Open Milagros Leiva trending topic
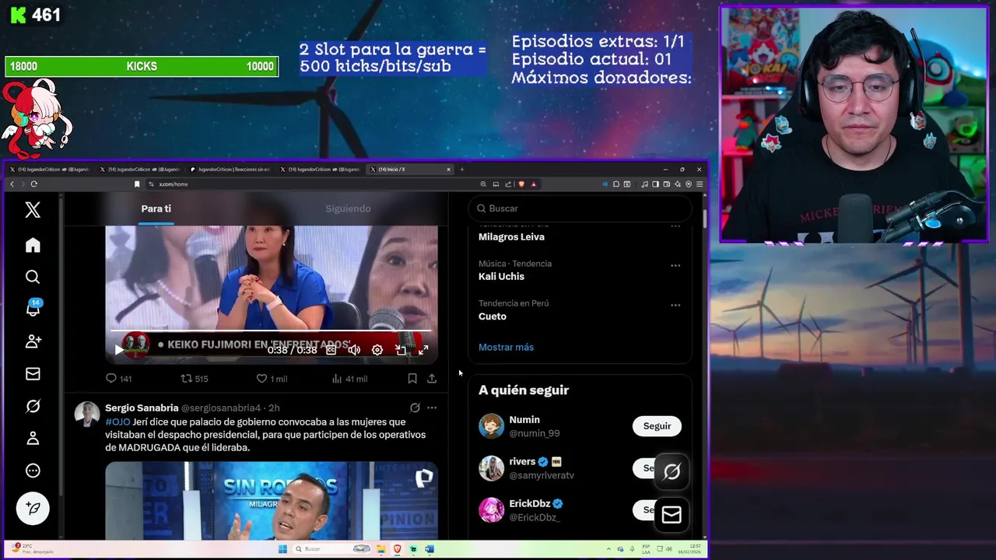Image resolution: width=996 pixels, height=560 pixels. [511, 236]
